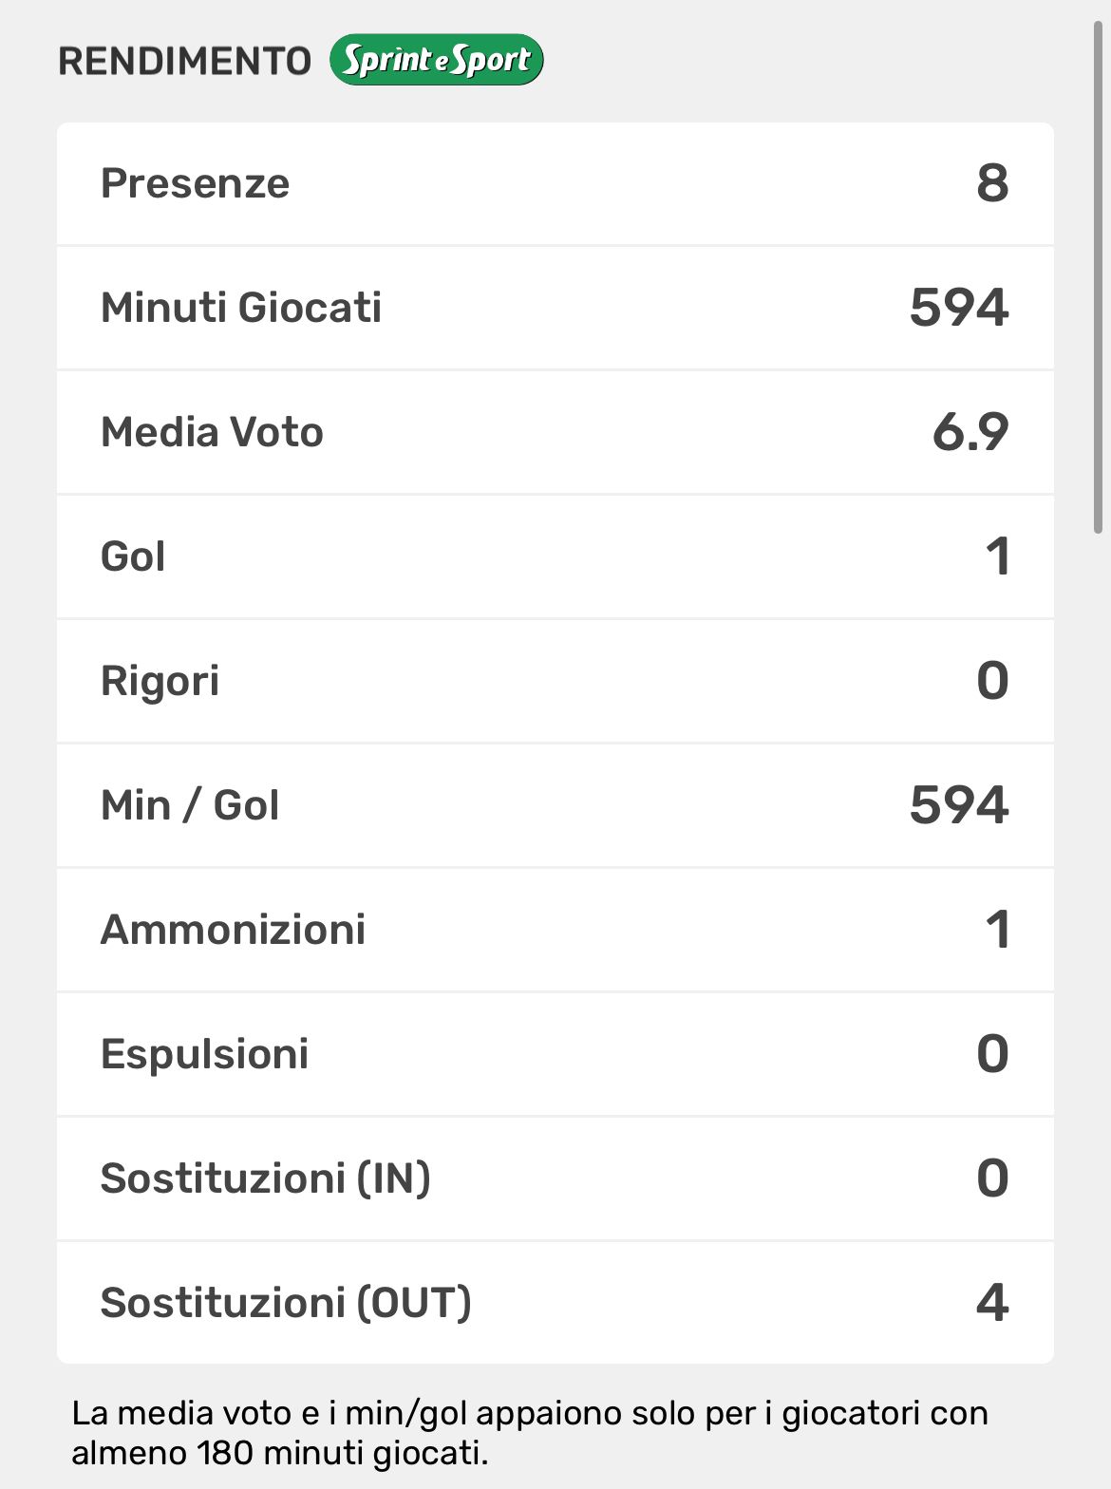The width and height of the screenshot is (1111, 1489).
Task: Click the vertical scrollbar thumb
Action: [1098, 275]
